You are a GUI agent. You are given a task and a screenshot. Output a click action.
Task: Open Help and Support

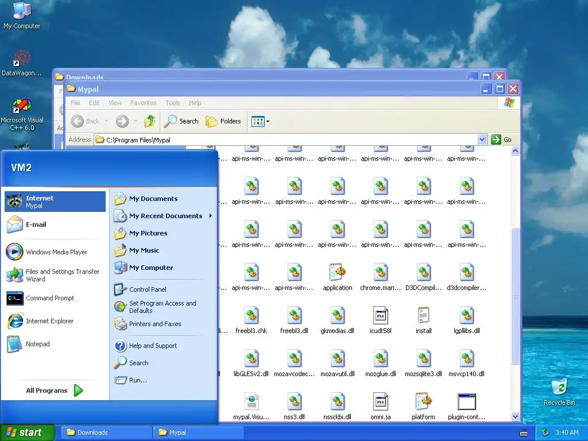coord(163,345)
